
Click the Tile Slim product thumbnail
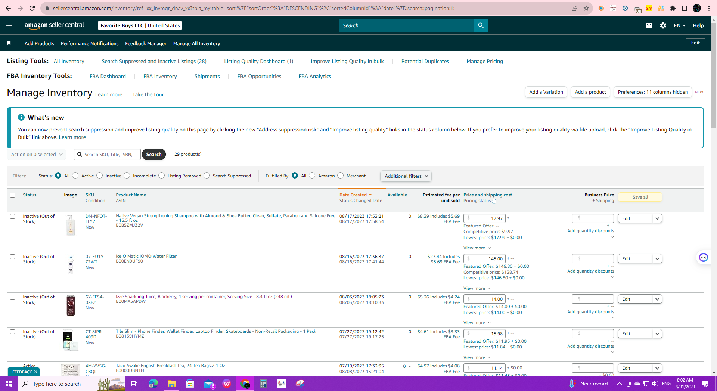[70, 340]
